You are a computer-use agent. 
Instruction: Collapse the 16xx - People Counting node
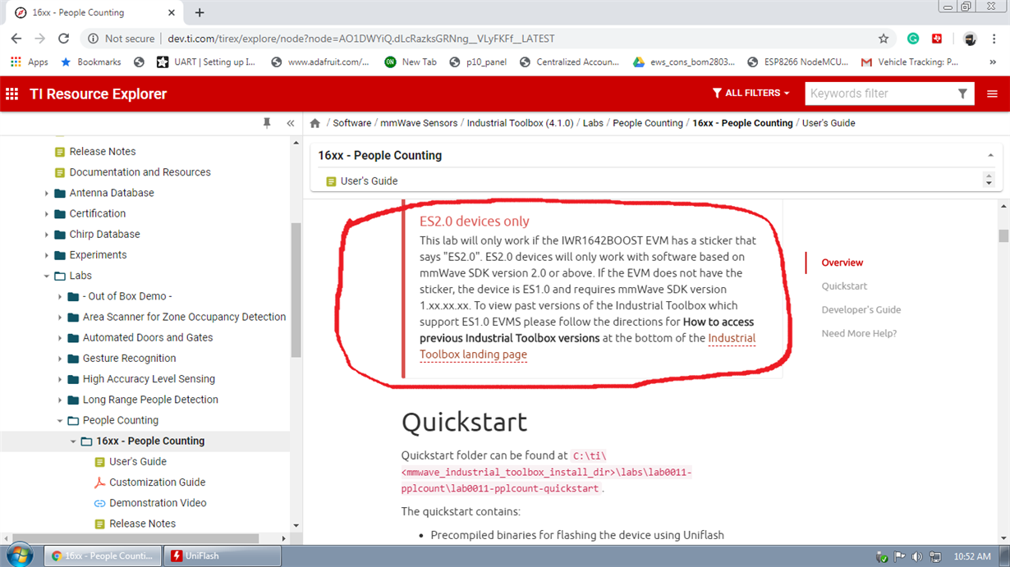point(73,441)
